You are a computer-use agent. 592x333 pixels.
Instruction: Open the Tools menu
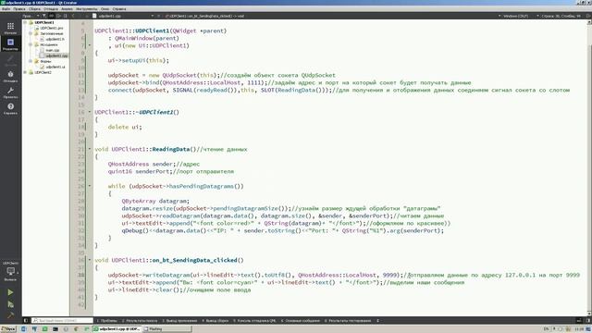[x=86, y=8]
